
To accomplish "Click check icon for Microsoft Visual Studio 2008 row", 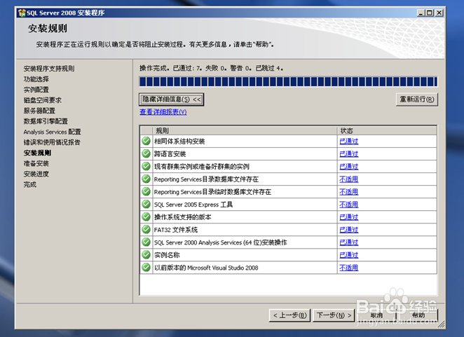I will pyautogui.click(x=146, y=268).
